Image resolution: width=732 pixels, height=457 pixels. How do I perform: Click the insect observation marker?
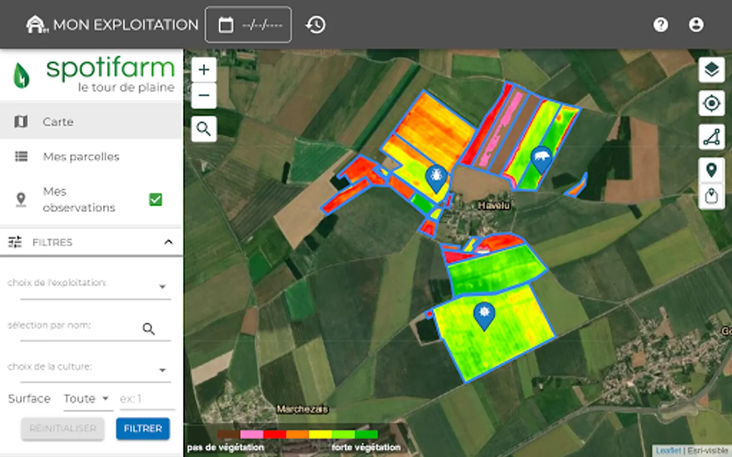(436, 179)
